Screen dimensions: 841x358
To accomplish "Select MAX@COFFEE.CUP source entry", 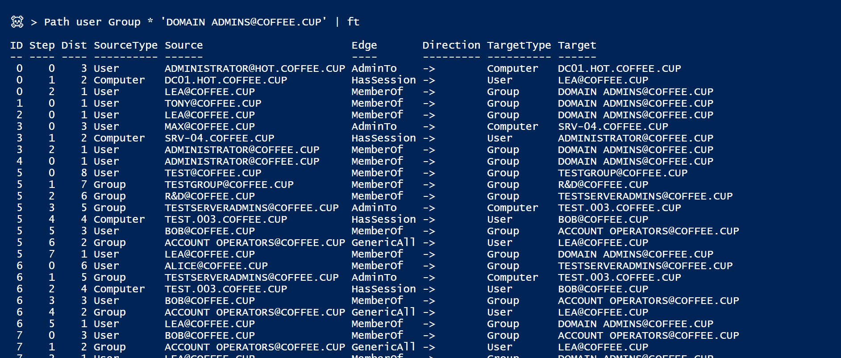I will [210, 126].
